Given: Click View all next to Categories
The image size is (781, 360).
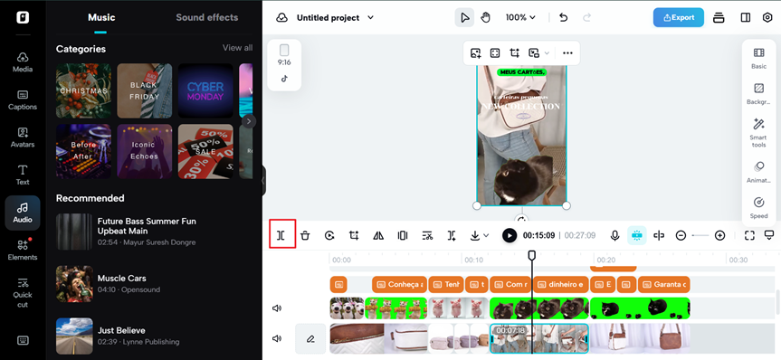Looking at the screenshot, I should point(237,48).
